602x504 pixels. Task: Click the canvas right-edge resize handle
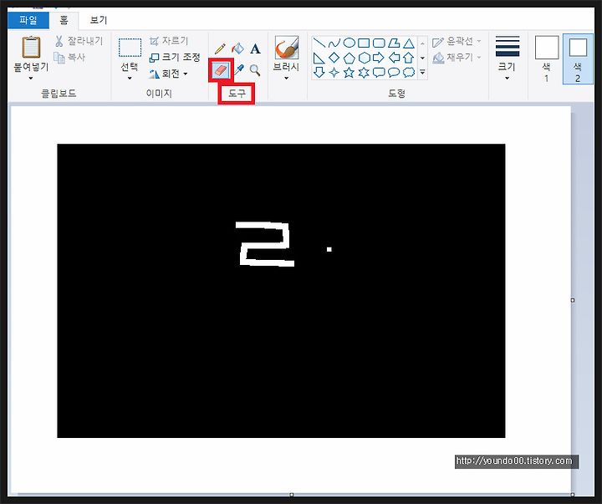click(x=573, y=300)
